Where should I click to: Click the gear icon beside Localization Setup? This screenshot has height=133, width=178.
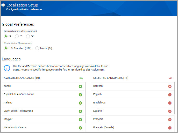[3, 5]
